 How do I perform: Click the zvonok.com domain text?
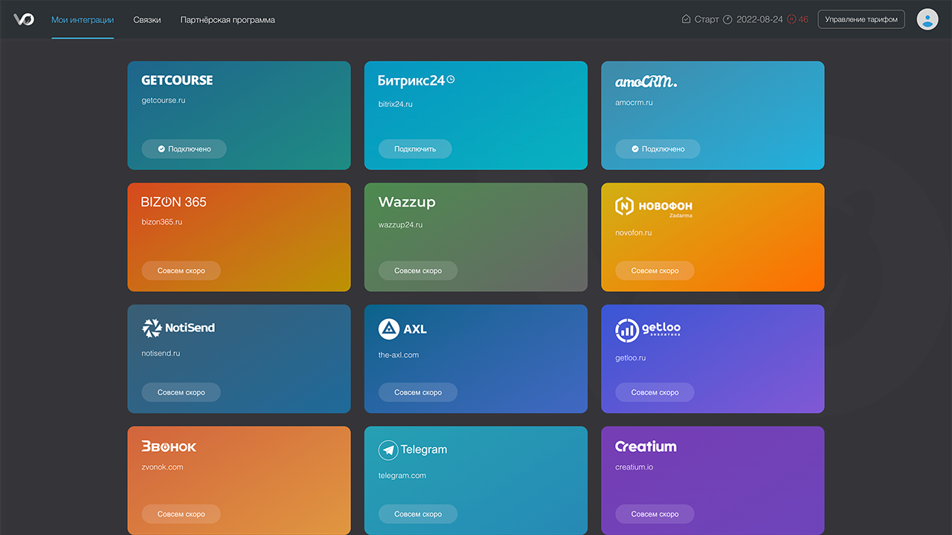click(162, 467)
